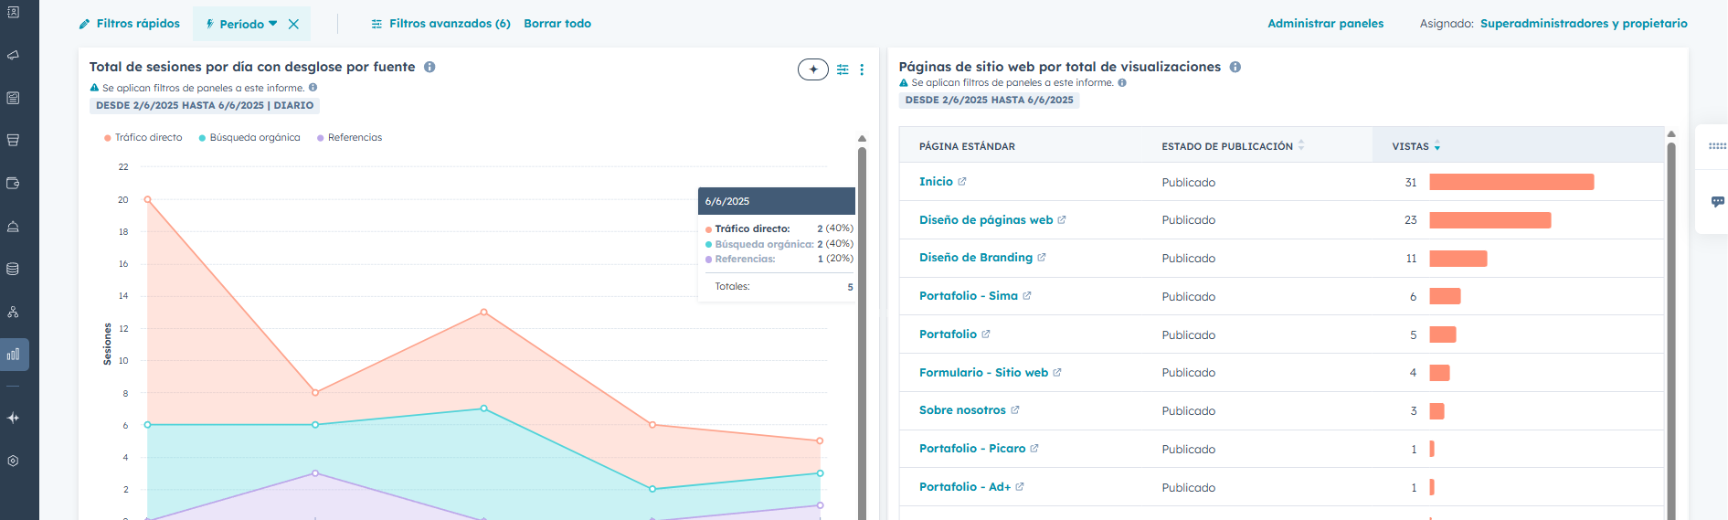Click the info icon beside the web pages report title
Viewport: 1728px width, 520px height.
click(x=1235, y=67)
